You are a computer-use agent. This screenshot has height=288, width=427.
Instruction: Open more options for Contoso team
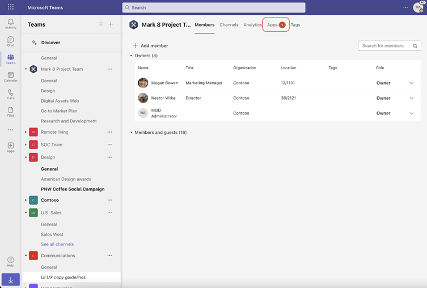pos(109,200)
